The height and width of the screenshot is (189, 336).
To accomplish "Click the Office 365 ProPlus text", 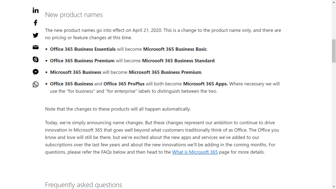I will [124, 84].
